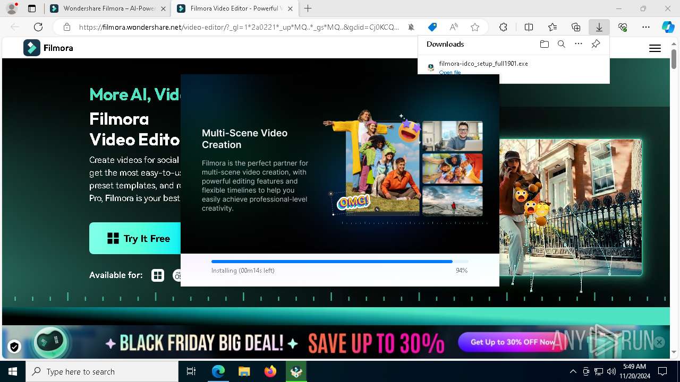Image resolution: width=680 pixels, height=382 pixels.
Task: Add this page to favorites
Action: (x=475, y=27)
